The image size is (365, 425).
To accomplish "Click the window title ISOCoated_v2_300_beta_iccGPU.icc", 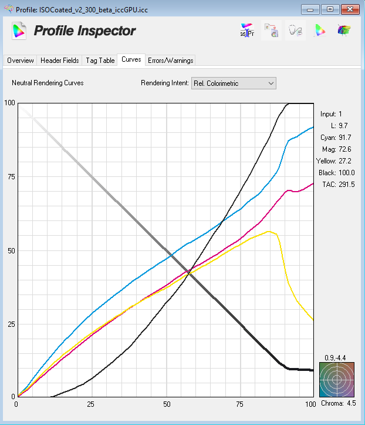I will point(94,10).
